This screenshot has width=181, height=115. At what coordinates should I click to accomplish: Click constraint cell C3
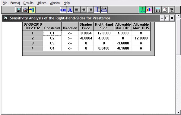pyautogui.click(x=52, y=43)
